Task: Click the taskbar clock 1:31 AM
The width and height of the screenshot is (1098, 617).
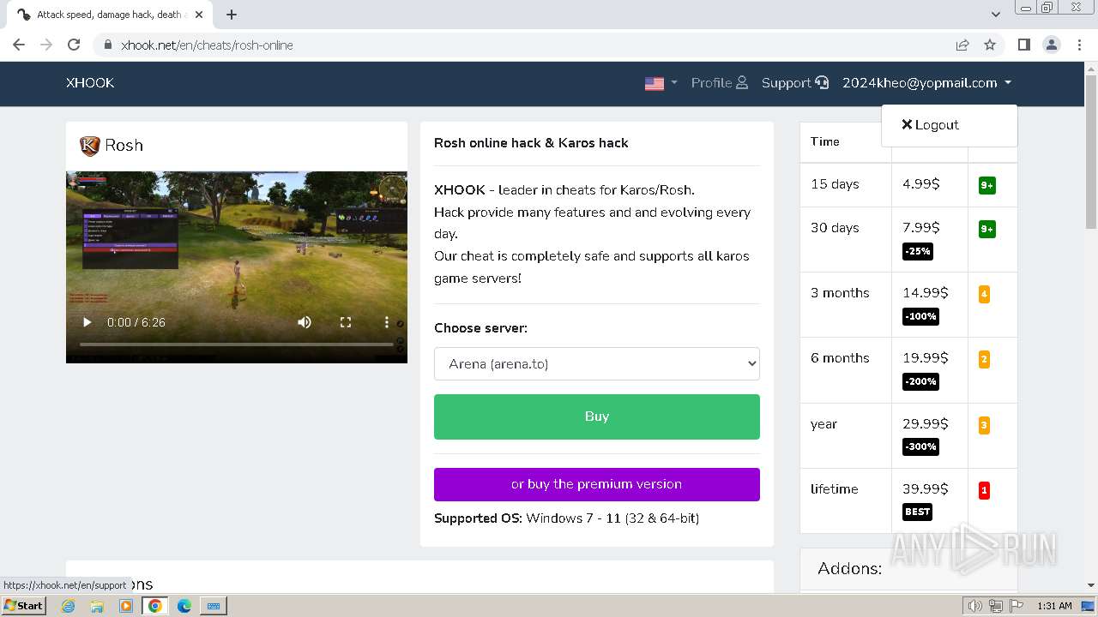Action: tap(1054, 606)
